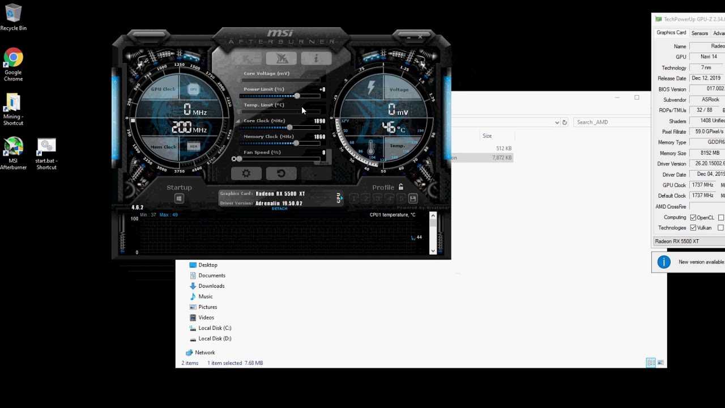Click the New version available notification

click(689, 262)
